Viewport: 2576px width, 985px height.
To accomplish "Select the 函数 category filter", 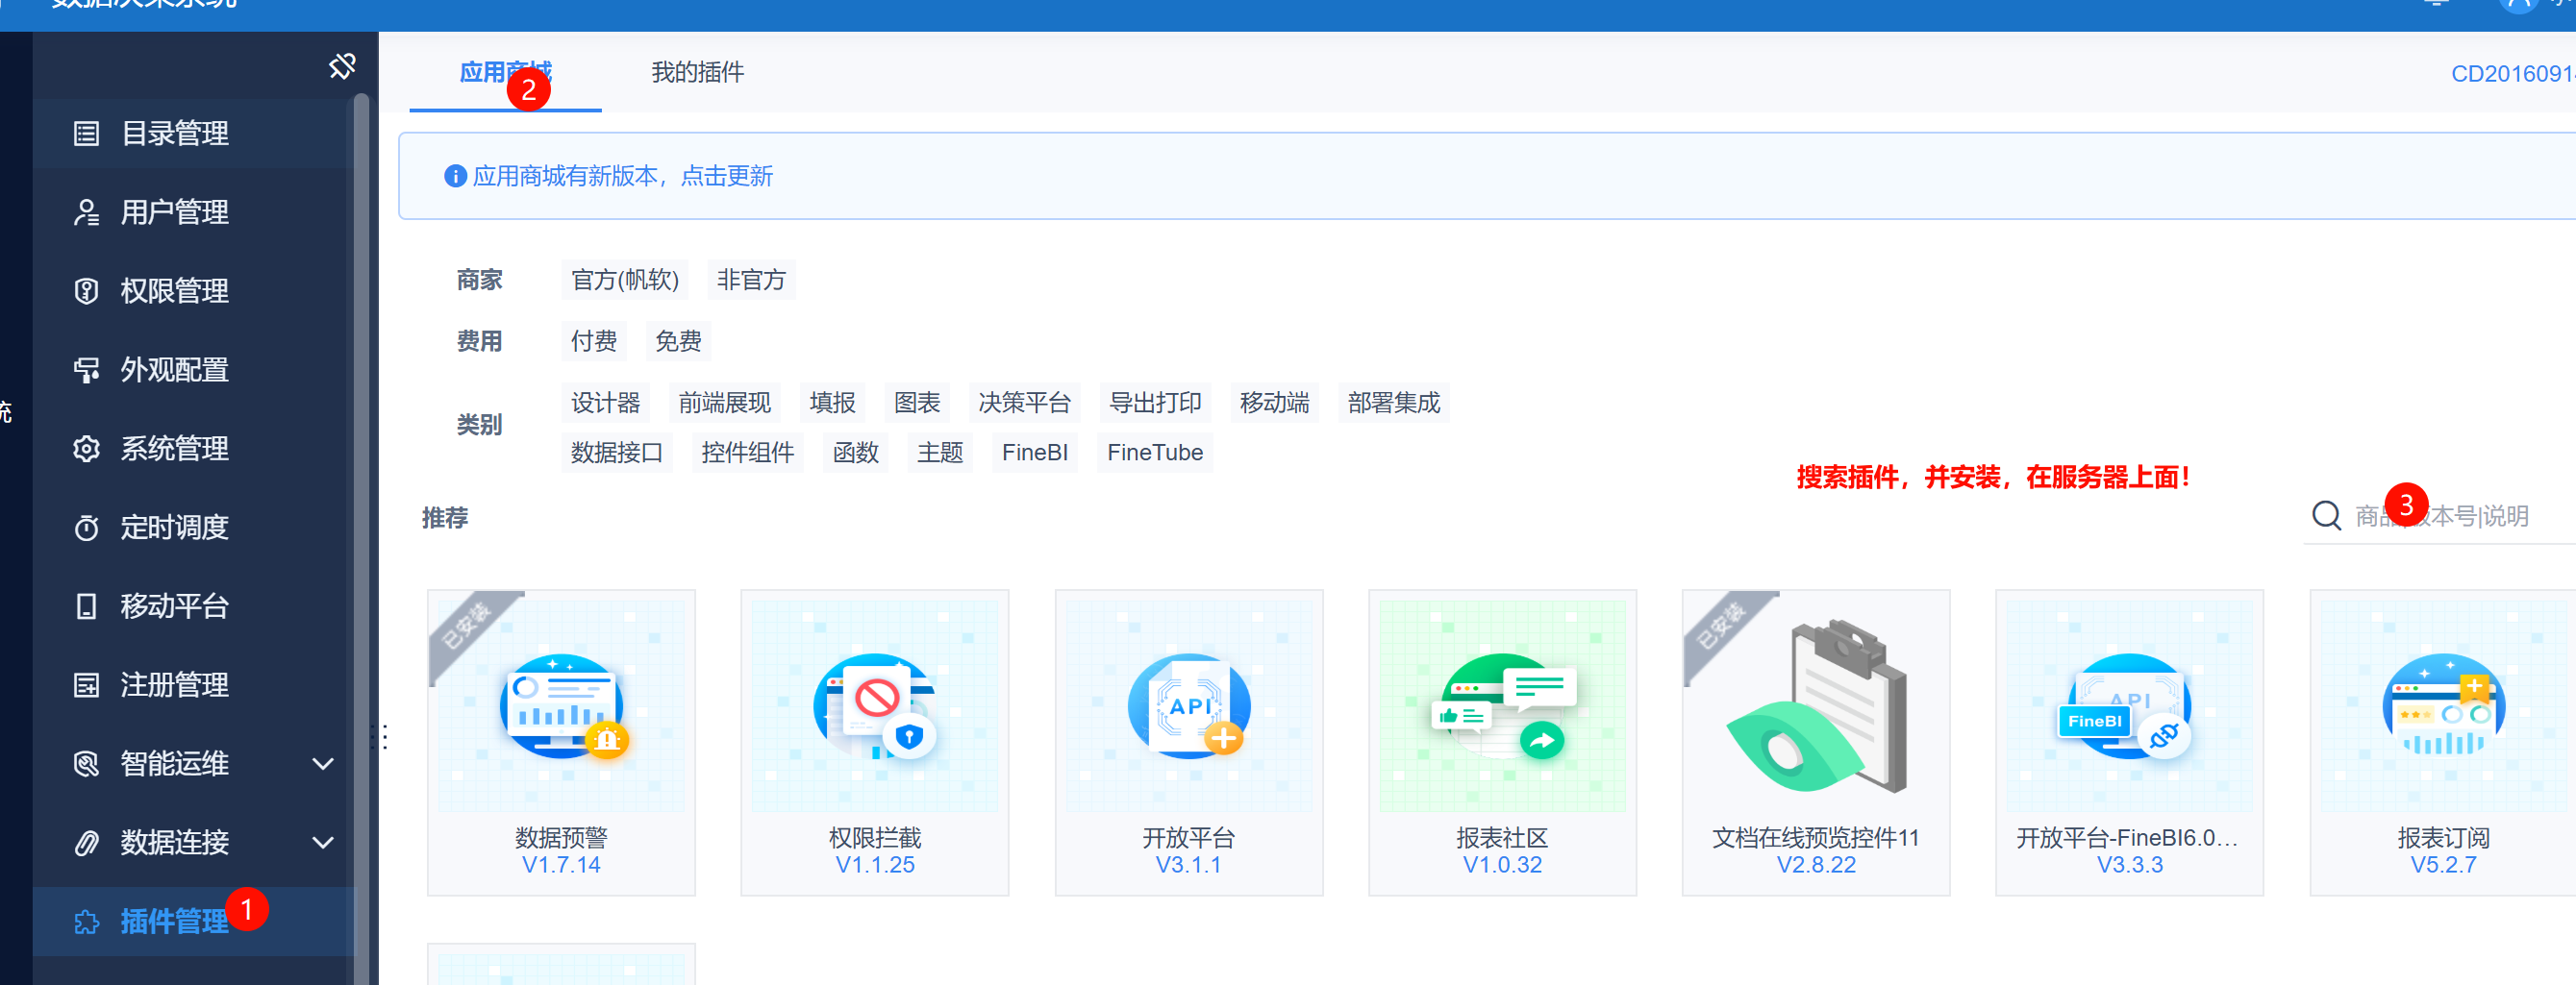I will (x=855, y=454).
